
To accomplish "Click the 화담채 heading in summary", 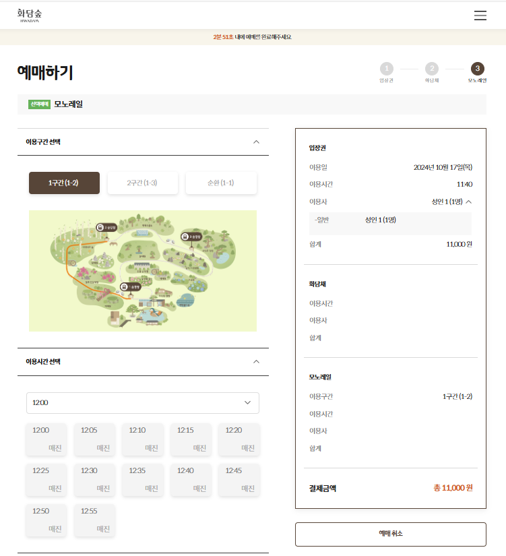I will tap(317, 284).
